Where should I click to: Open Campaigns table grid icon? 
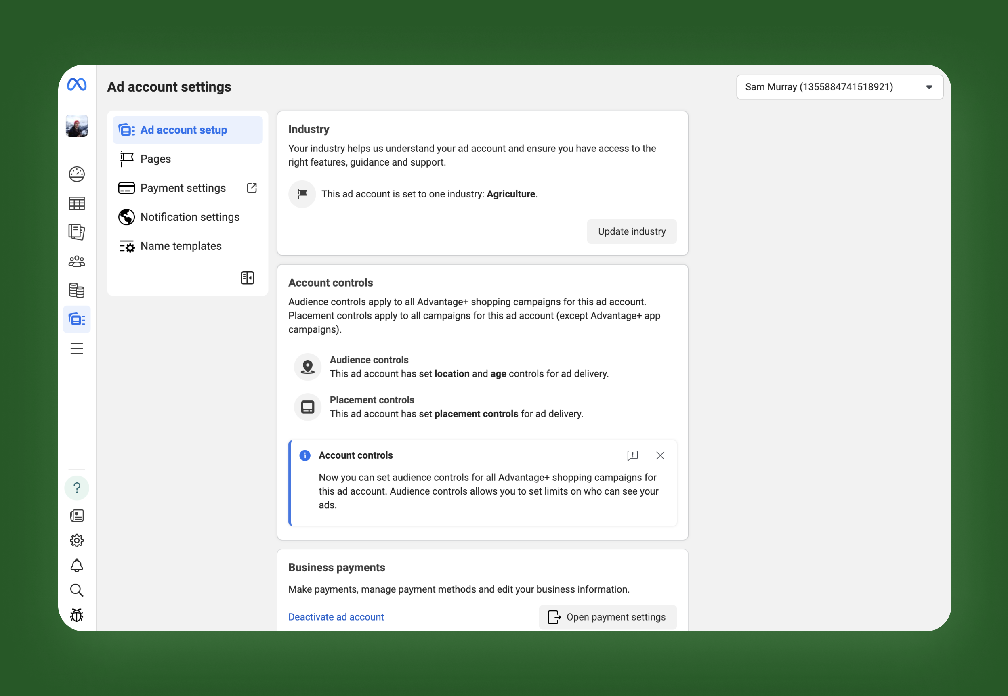77,203
